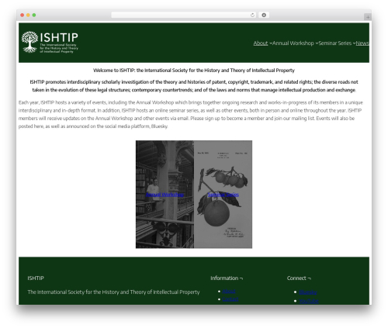Click the round download icon beside the address bar
The image size is (388, 328).
[x=264, y=15]
